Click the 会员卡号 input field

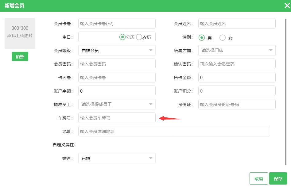pos(117,23)
